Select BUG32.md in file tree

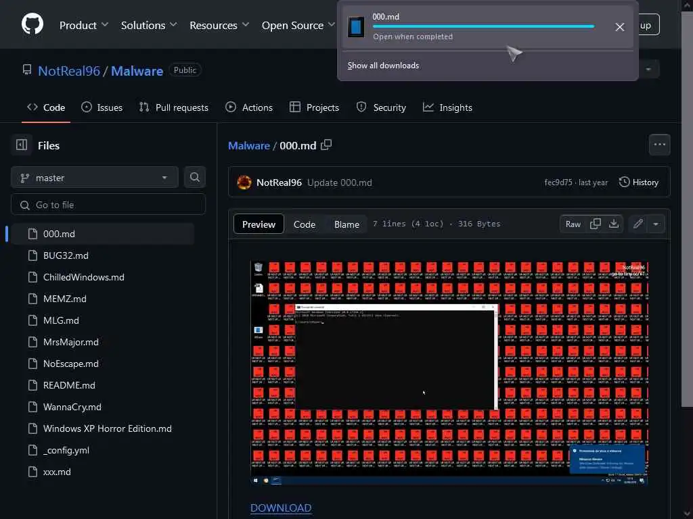[102, 255]
